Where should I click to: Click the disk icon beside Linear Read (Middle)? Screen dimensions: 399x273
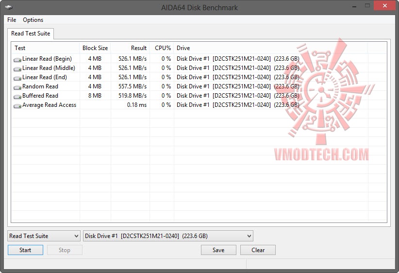click(17, 69)
